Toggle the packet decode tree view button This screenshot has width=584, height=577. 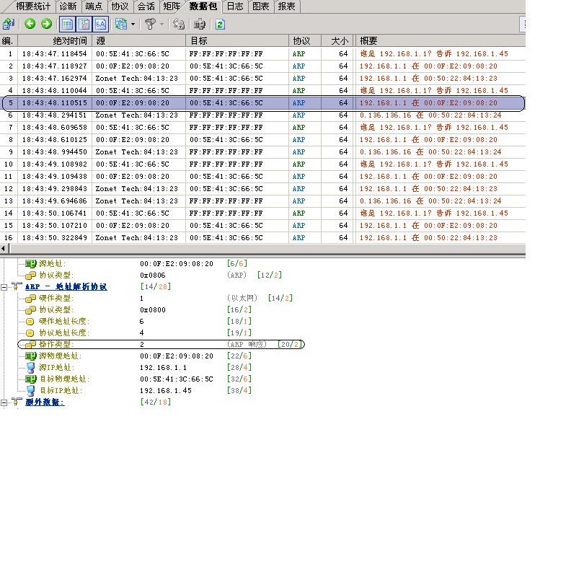[84, 25]
